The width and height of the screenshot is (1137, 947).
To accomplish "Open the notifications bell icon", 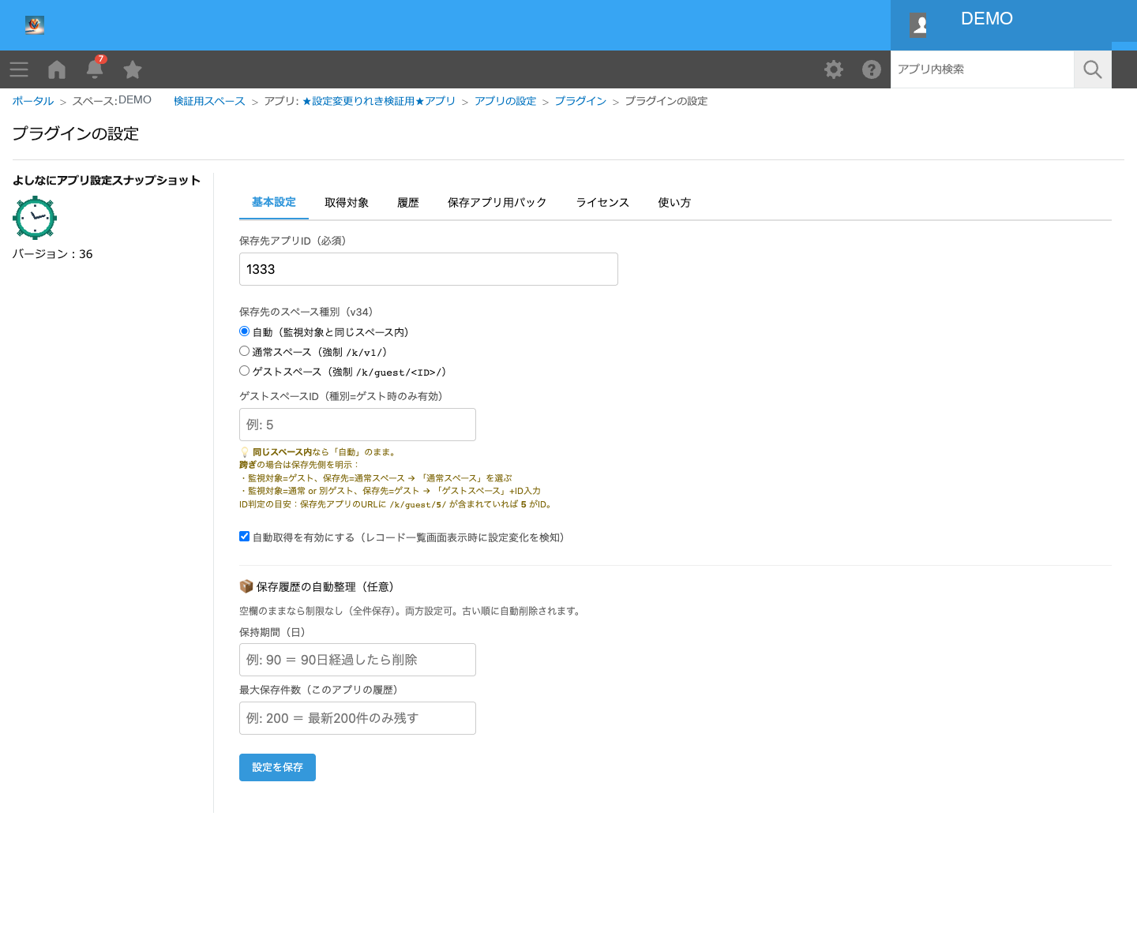I will pos(95,69).
